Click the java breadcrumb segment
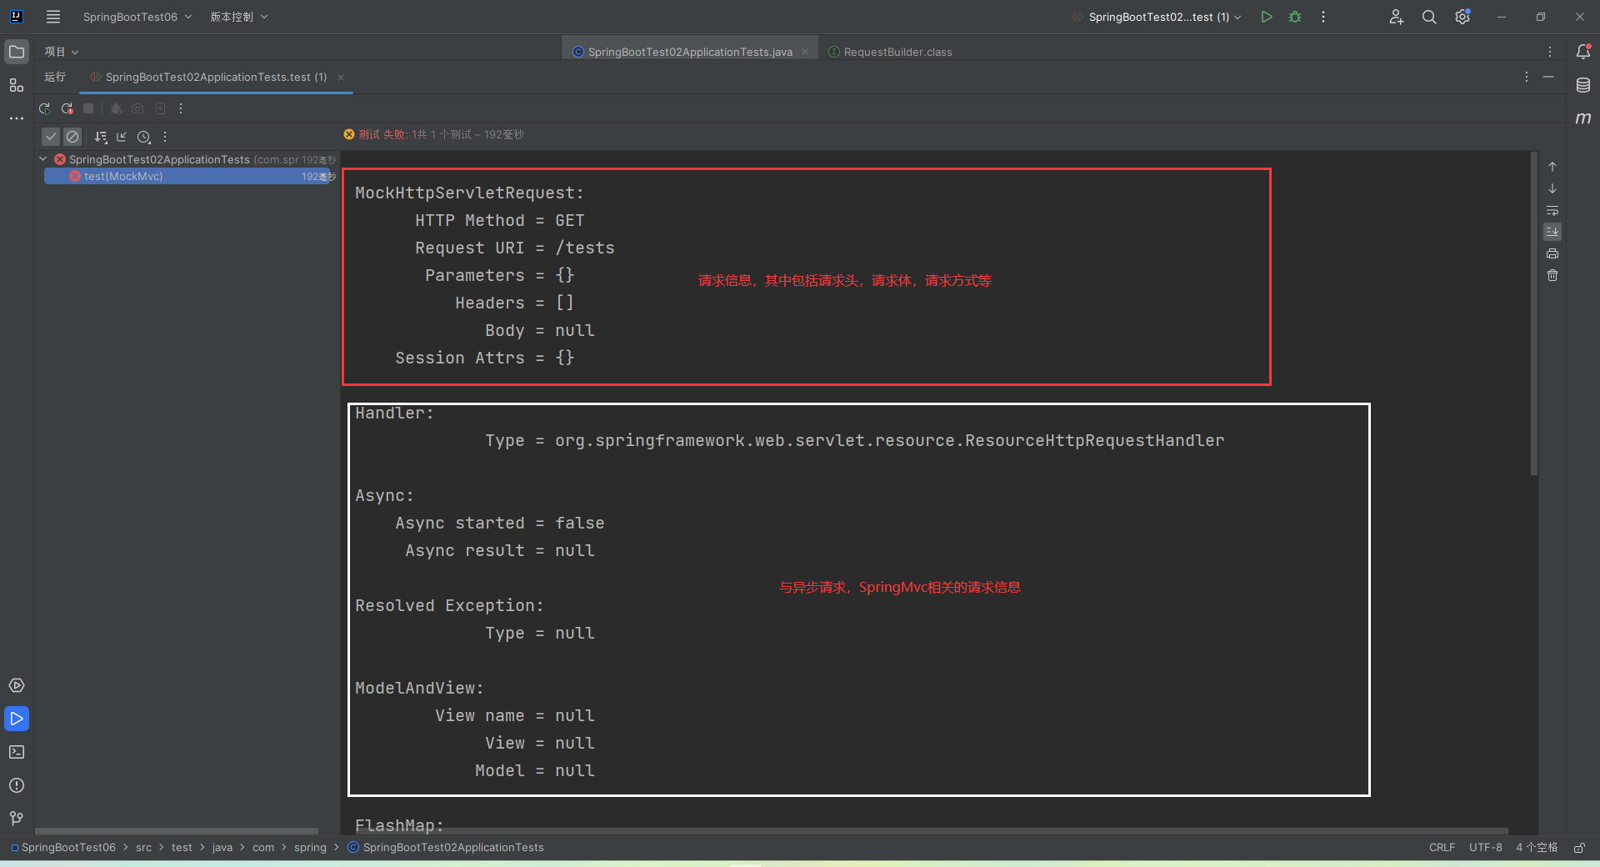 click(222, 847)
